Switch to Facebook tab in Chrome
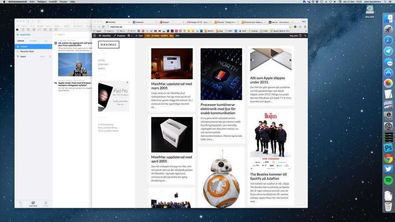Screen dimensions: 395x222 tap(145, 22)
